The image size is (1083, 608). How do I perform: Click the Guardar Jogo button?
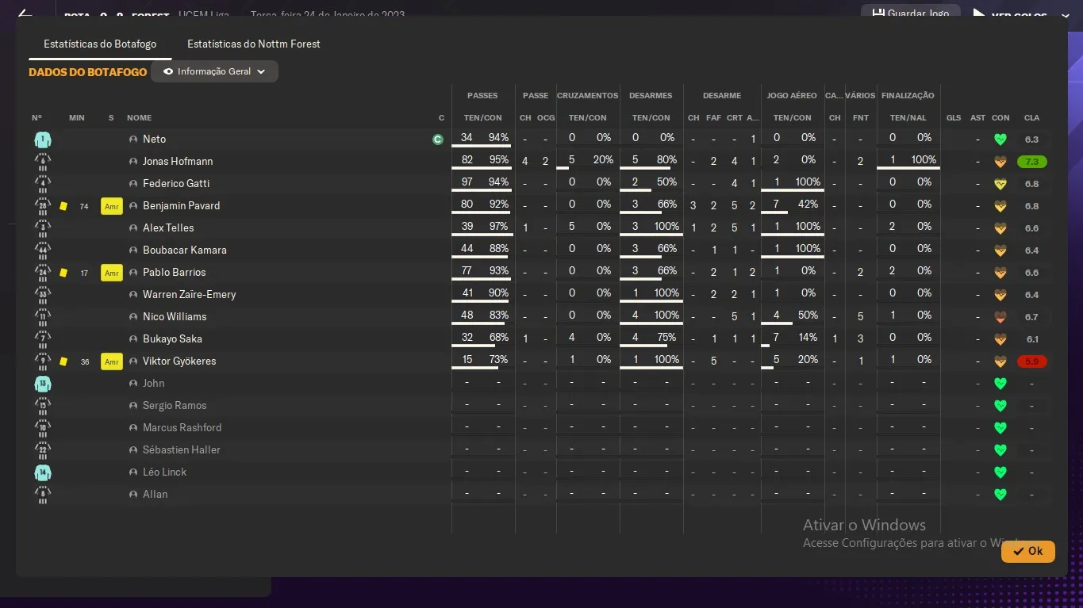911,13
